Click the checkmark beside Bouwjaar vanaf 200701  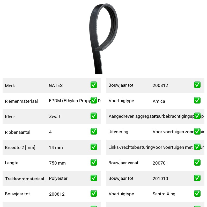pos(197,162)
